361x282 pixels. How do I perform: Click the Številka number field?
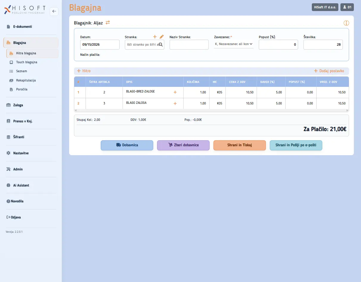[323, 44]
